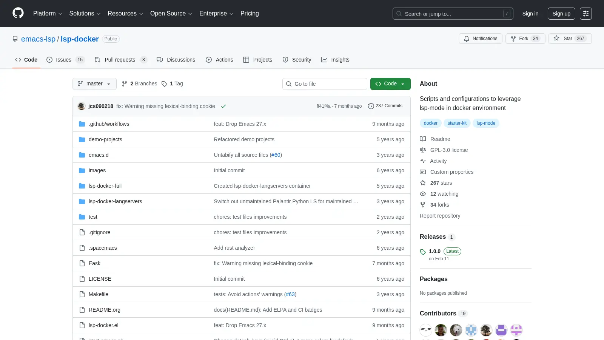Open the GitHub home logo
Screen dimensions: 604x340
[x=18, y=13]
